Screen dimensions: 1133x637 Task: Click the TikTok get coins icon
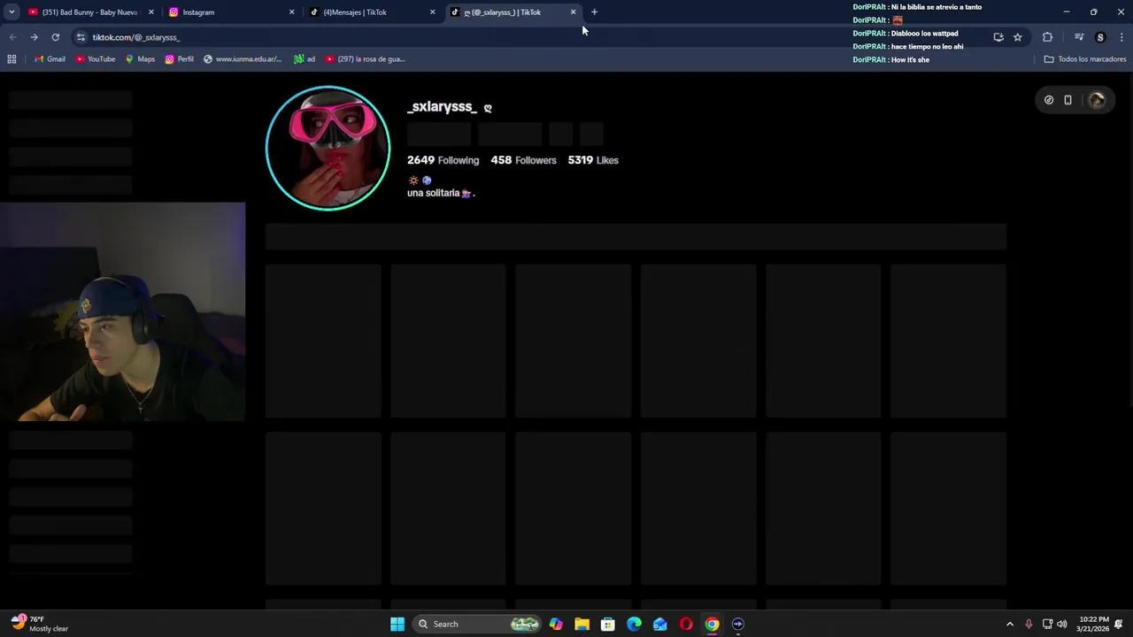tap(1049, 100)
